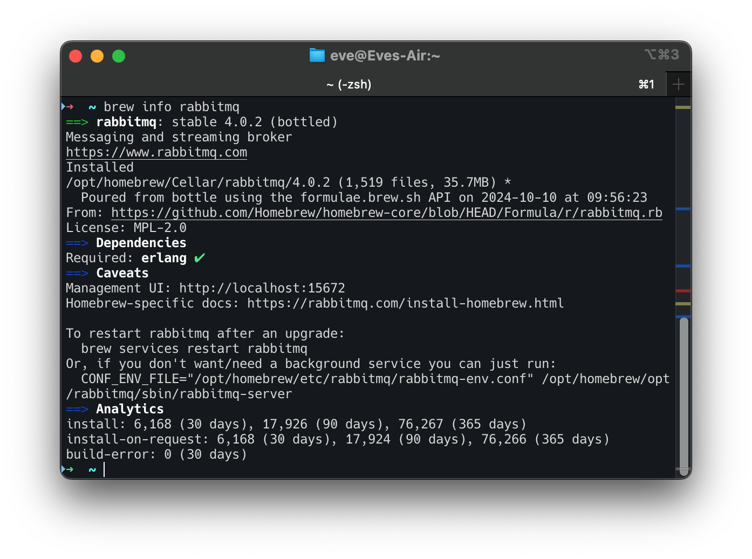752x559 pixels.
Task: Click the folder proxy icon in the title bar
Action: (317, 55)
